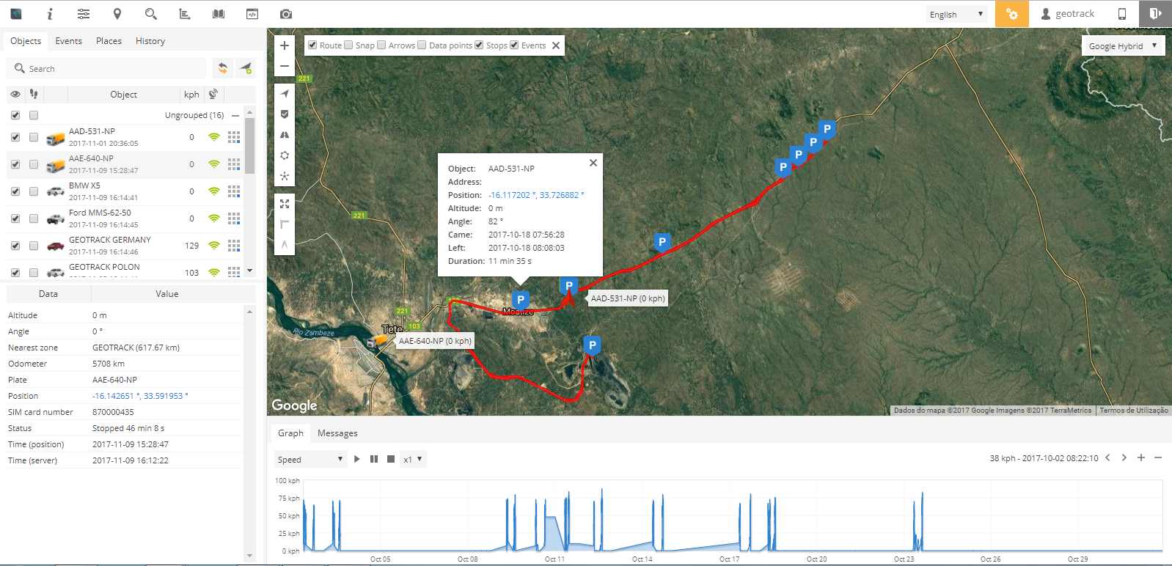Click the reload objects arrows icon
1172x566 pixels.
223,68
